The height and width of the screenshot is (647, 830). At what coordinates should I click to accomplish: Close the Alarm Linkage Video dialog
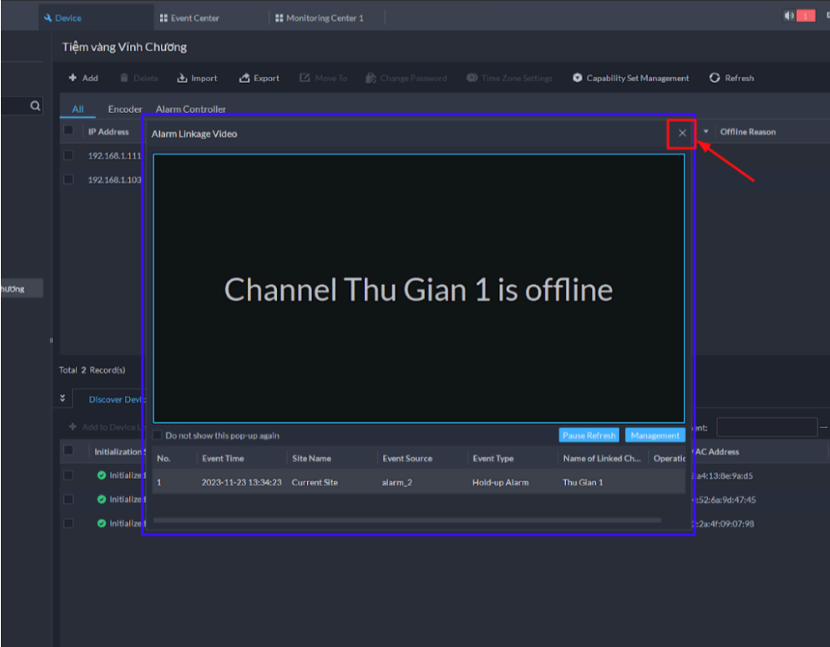682,133
